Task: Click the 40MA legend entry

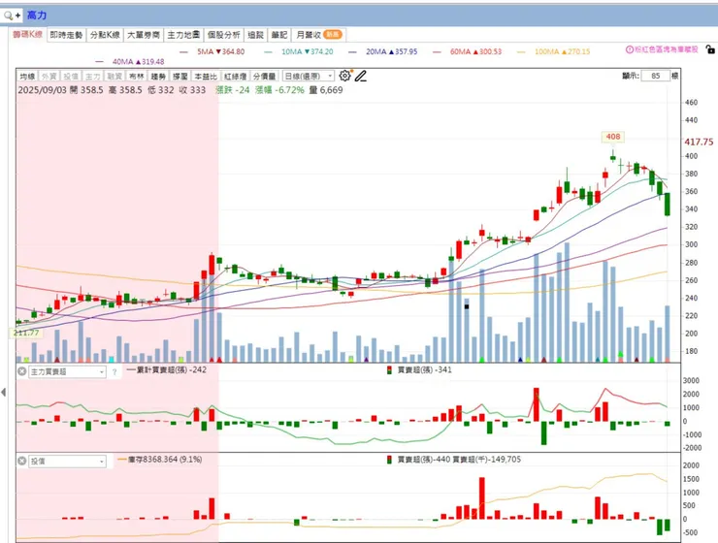Action: (x=130, y=61)
